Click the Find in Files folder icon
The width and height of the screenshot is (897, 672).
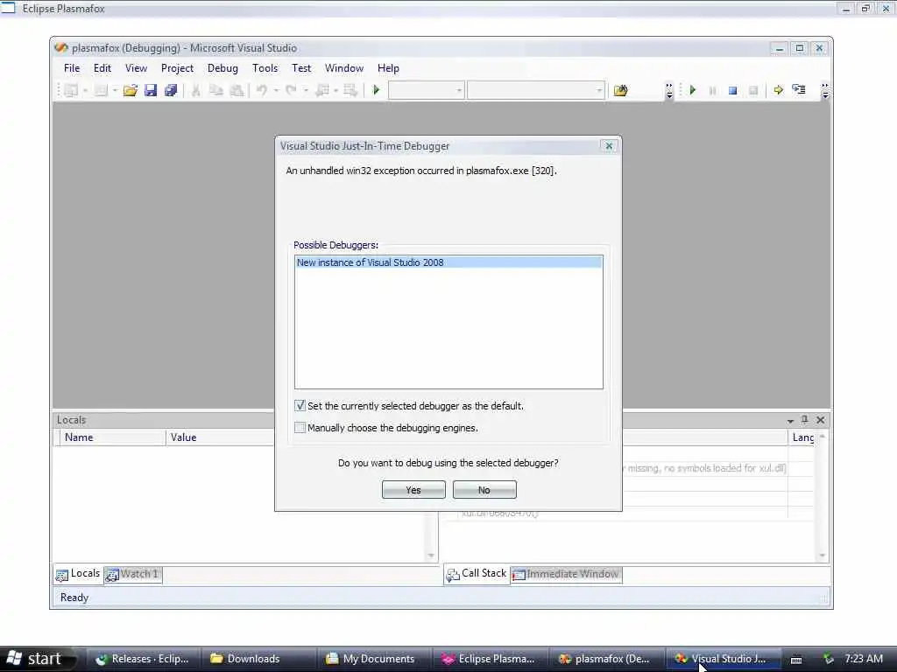pos(621,90)
